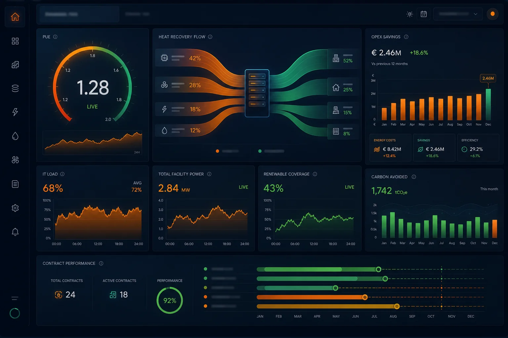508x338 pixels.
Task: Click the central server rack node
Action: click(257, 93)
